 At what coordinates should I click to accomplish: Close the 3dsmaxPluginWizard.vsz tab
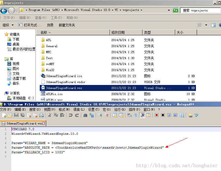[44, 123]
